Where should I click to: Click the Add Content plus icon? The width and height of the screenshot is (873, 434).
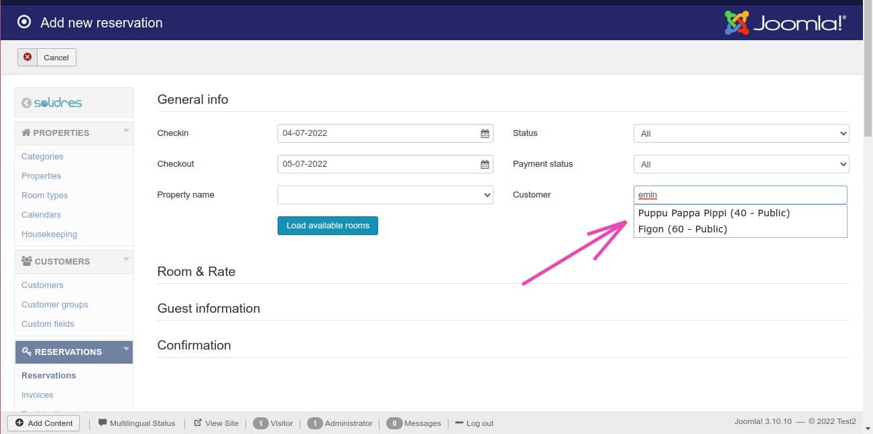click(x=19, y=423)
